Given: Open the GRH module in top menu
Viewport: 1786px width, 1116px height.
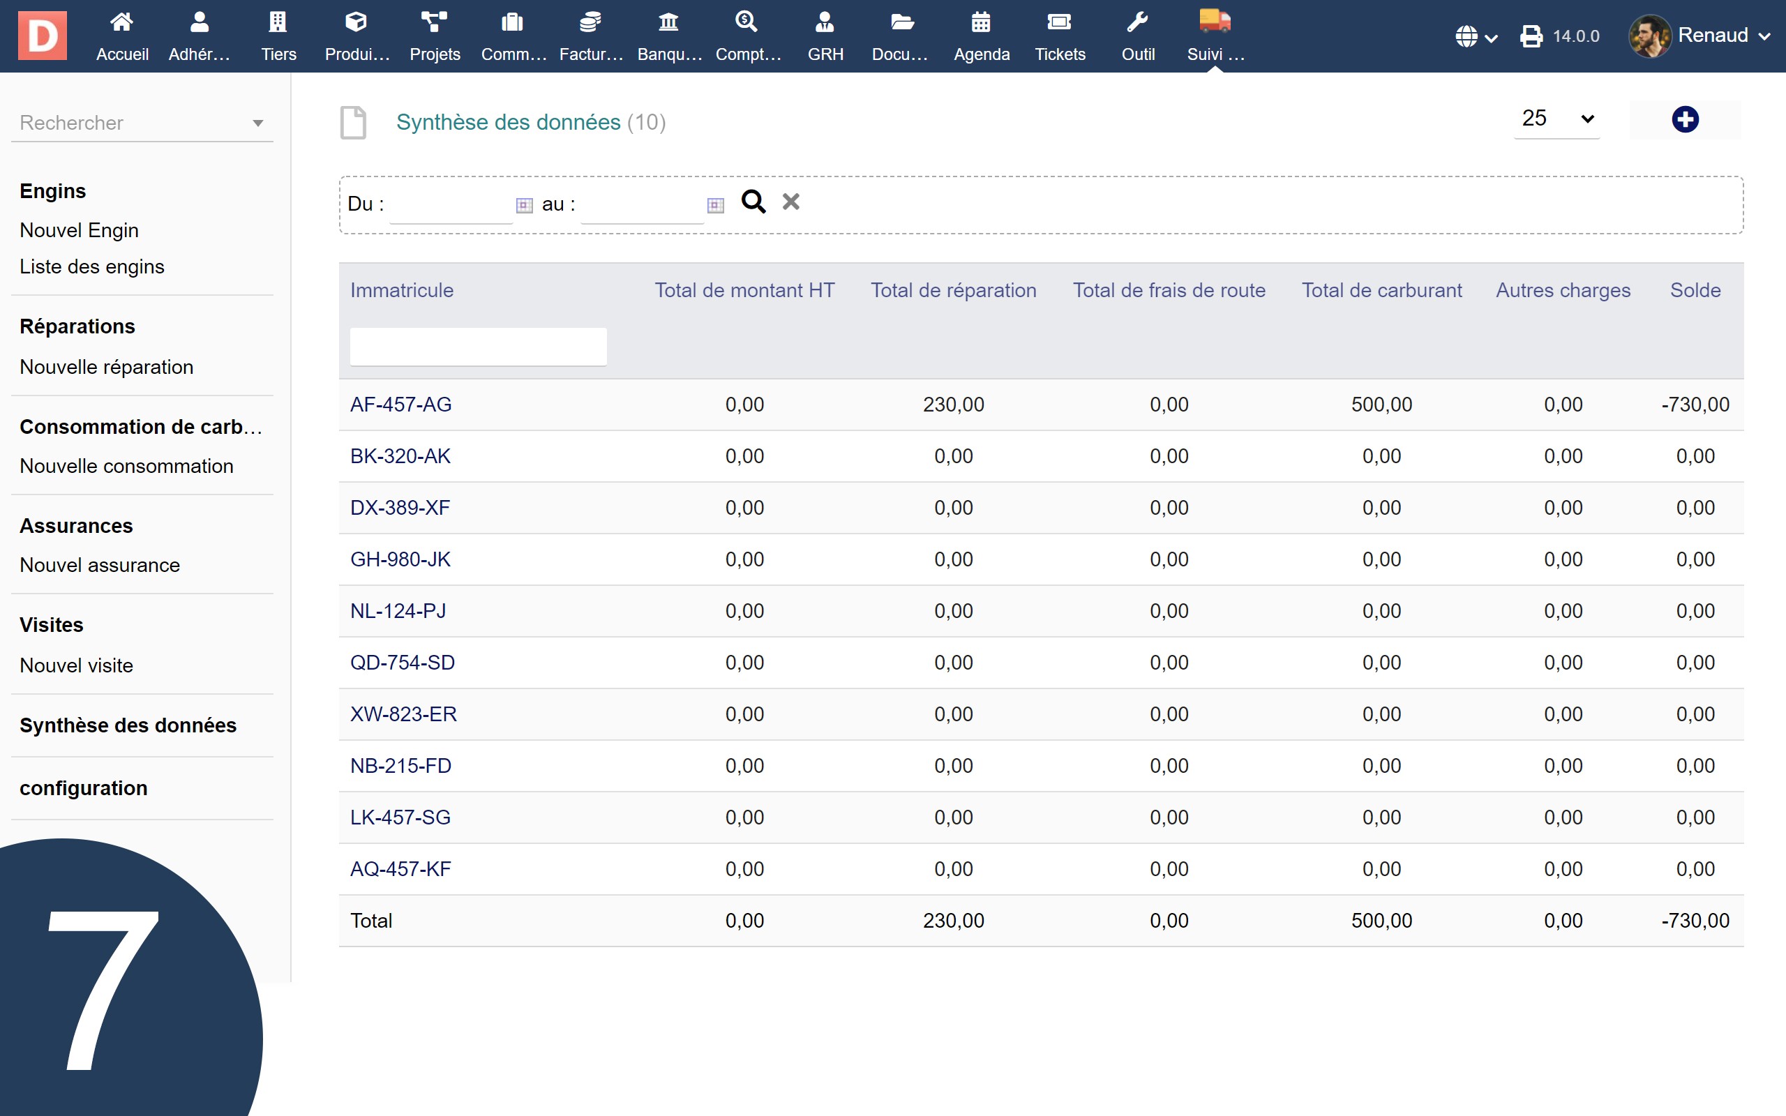Looking at the screenshot, I should (x=825, y=36).
